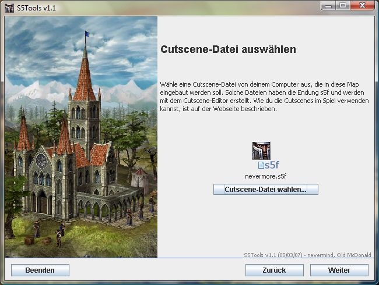Quit the wizard with Beenden
The height and width of the screenshot is (285, 379).
pos(40,270)
